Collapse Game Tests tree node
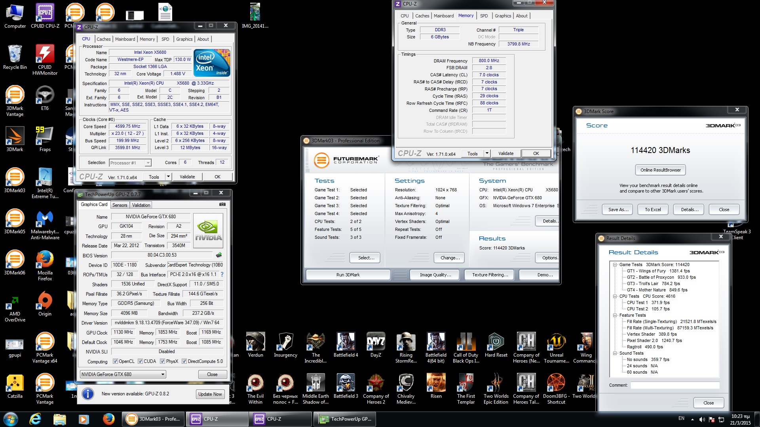Screen dimensions: 760x427 tap(615, 265)
